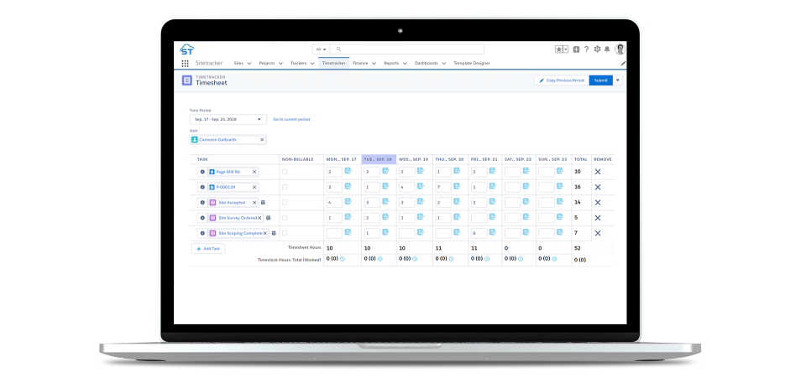Clear Cameron Galbraith from User field
The width and height of the screenshot is (806, 388).
(x=262, y=140)
